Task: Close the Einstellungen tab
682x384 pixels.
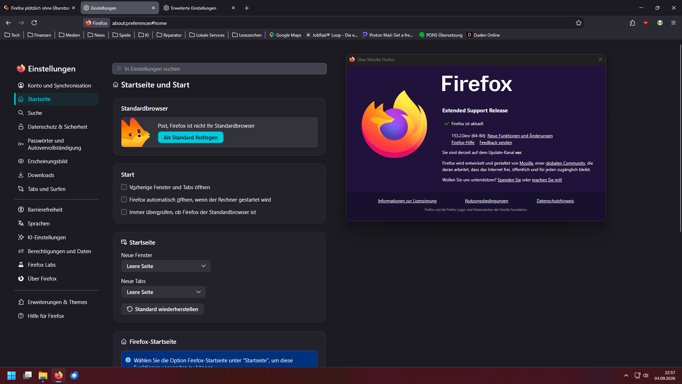Action: point(153,8)
